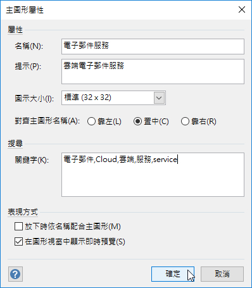Viewport: 252px width, 288px height.
Task: Confirm changes with the 確定 button
Action: (173, 274)
